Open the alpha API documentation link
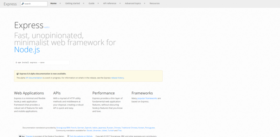 pos(34,78)
